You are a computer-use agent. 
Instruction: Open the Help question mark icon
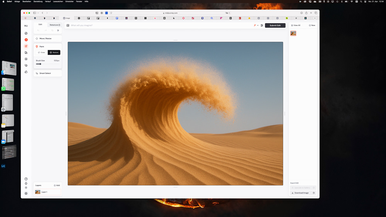point(26,179)
